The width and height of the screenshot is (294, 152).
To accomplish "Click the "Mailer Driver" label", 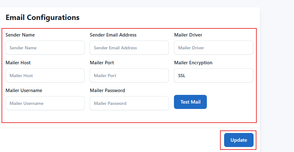I will pyautogui.click(x=188, y=35).
